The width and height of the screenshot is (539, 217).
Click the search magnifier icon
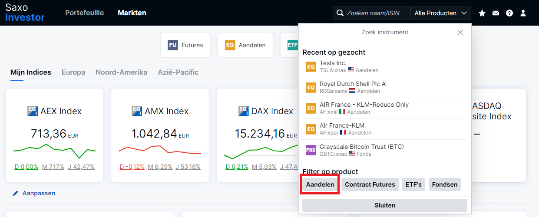tap(340, 13)
